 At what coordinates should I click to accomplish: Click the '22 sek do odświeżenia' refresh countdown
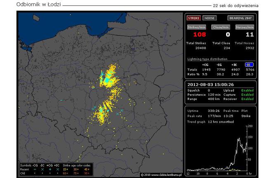click(236, 6)
